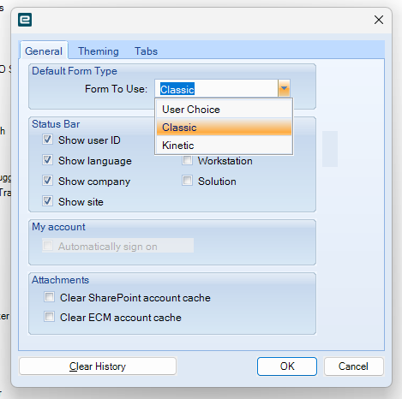Viewport: 402px width, 399px height.
Task: Close the options dialog window
Action: click(x=379, y=20)
